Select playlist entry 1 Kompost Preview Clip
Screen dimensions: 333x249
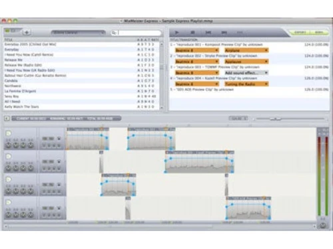point(249,44)
